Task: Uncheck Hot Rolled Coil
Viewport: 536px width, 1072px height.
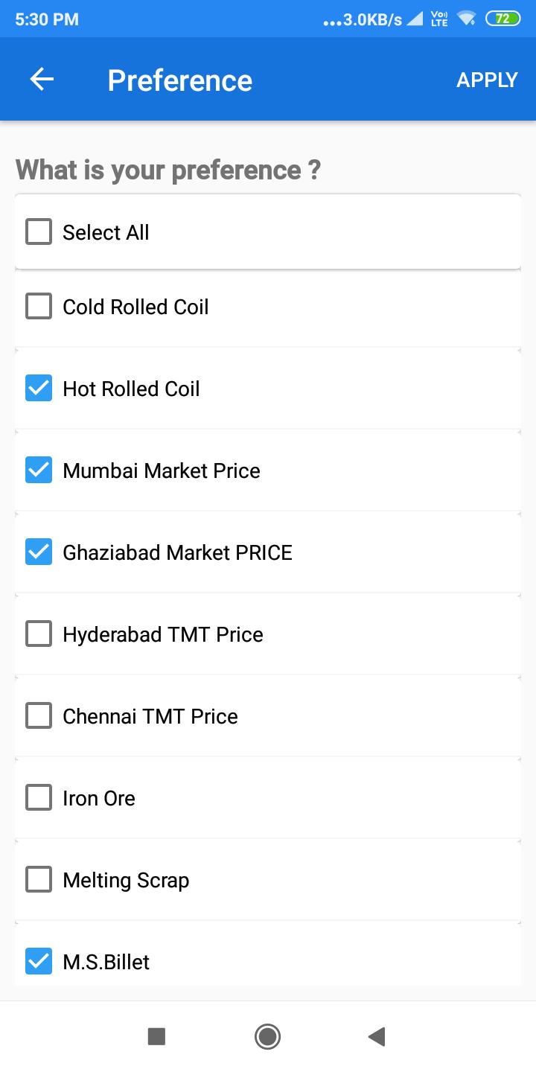Action: coord(39,389)
